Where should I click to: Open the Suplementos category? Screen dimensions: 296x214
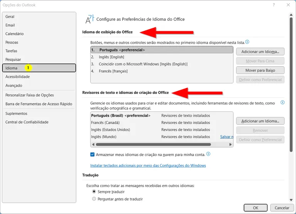tap(39, 114)
